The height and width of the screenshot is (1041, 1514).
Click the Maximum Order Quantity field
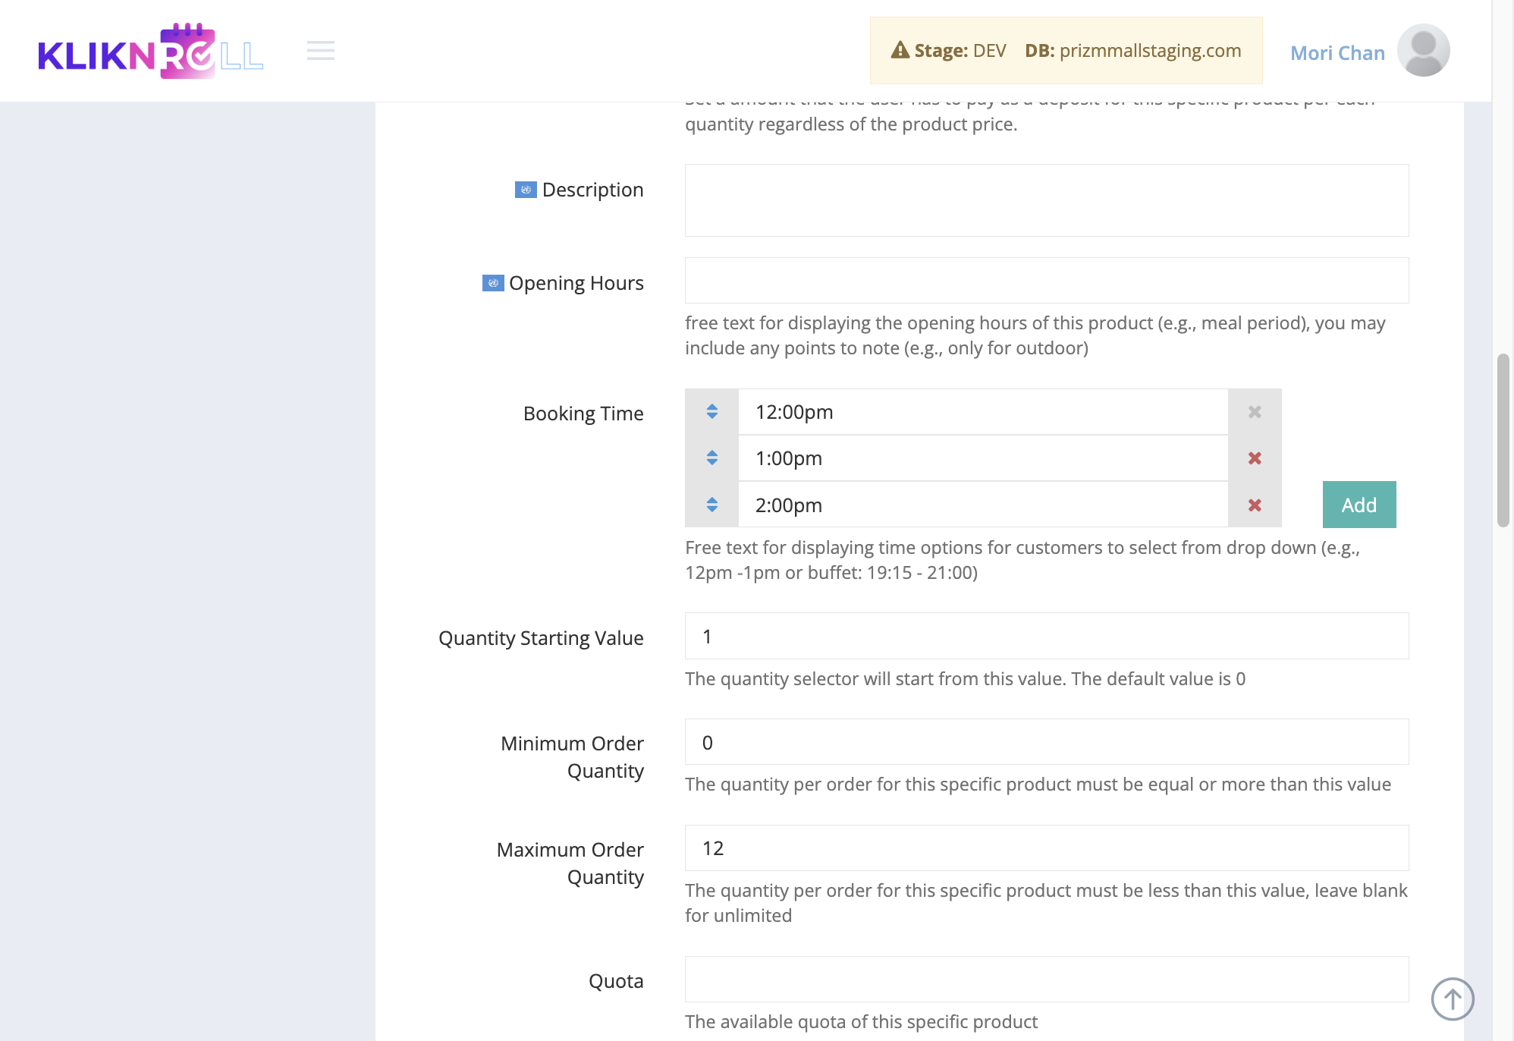pos(1047,848)
